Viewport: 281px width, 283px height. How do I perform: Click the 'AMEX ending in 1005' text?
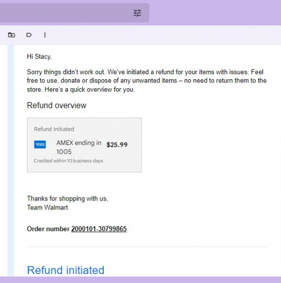pos(79,147)
